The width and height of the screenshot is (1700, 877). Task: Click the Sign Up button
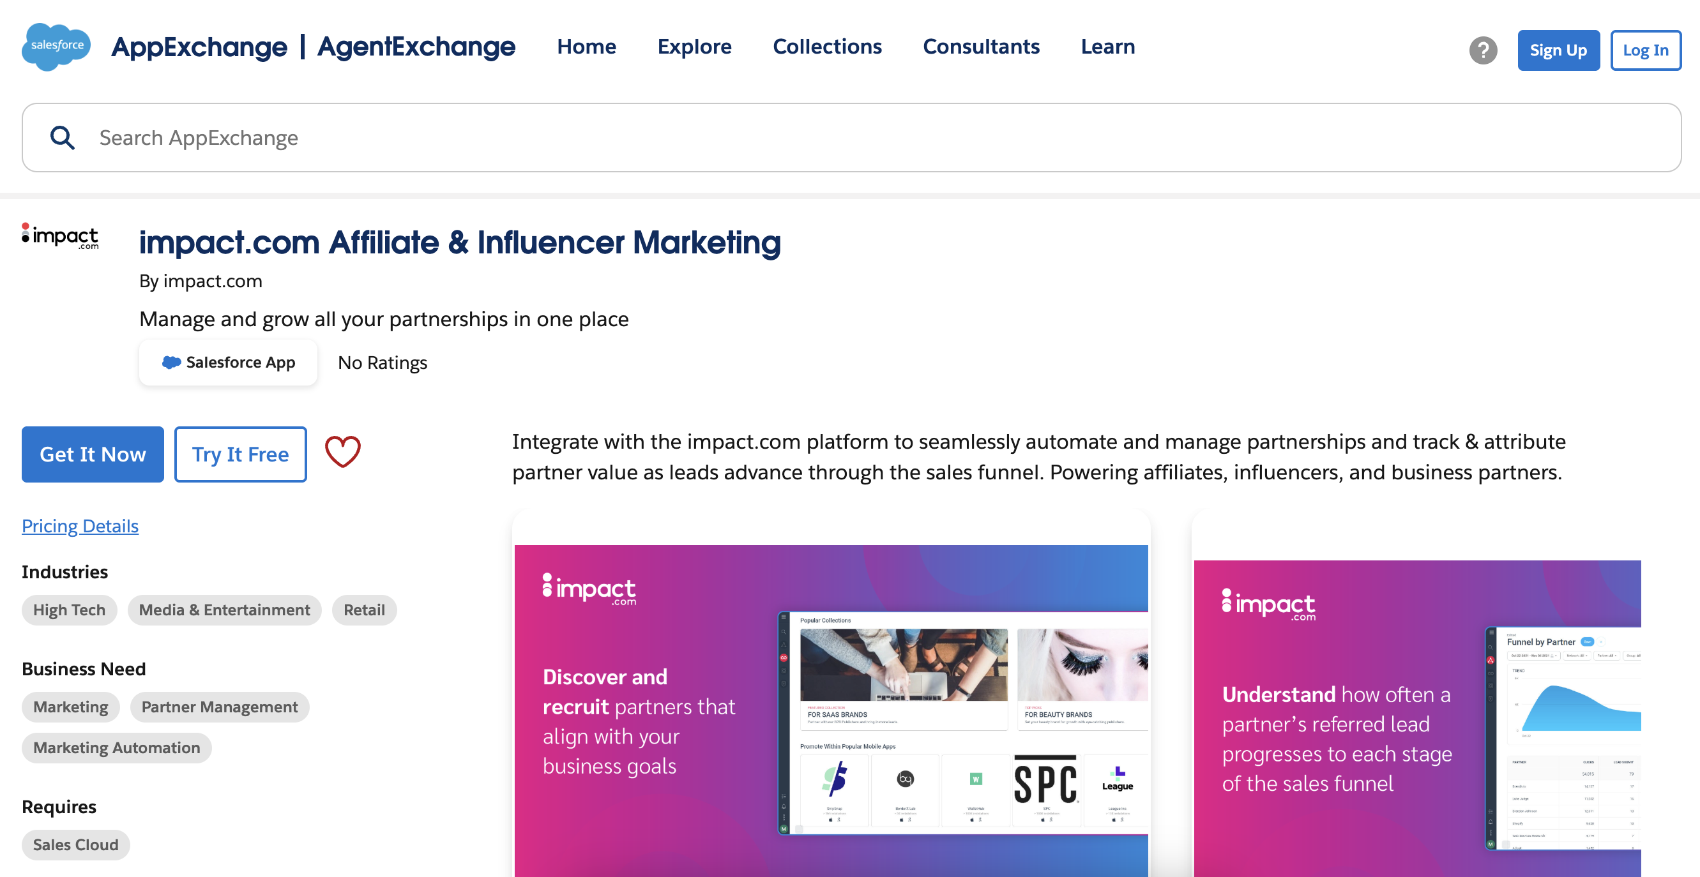click(1558, 50)
